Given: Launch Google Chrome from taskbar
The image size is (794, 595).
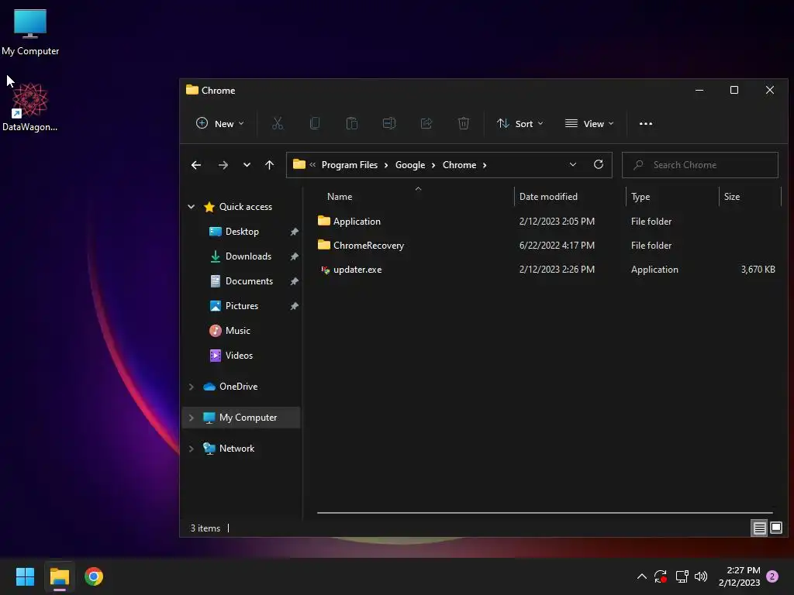Looking at the screenshot, I should (94, 576).
